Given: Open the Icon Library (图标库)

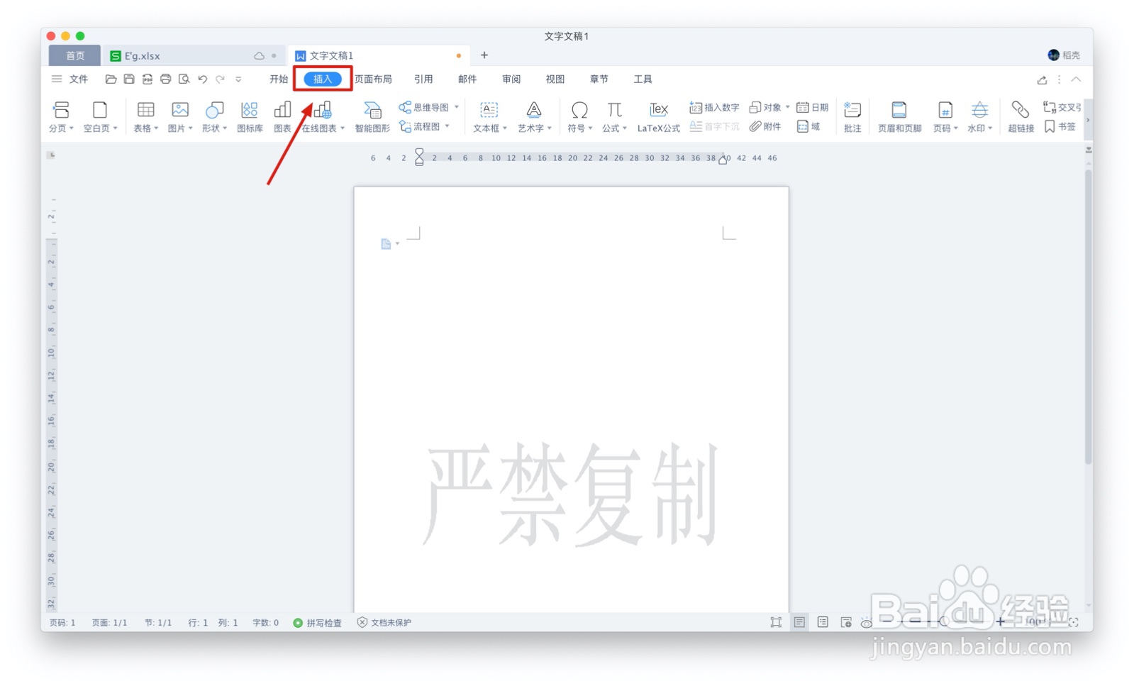Looking at the screenshot, I should pos(250,117).
